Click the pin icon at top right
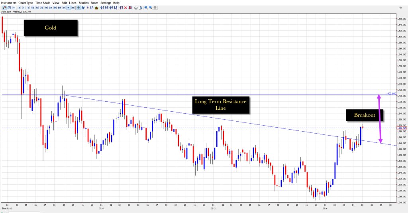This screenshot has width=408, height=213. (400, 8)
